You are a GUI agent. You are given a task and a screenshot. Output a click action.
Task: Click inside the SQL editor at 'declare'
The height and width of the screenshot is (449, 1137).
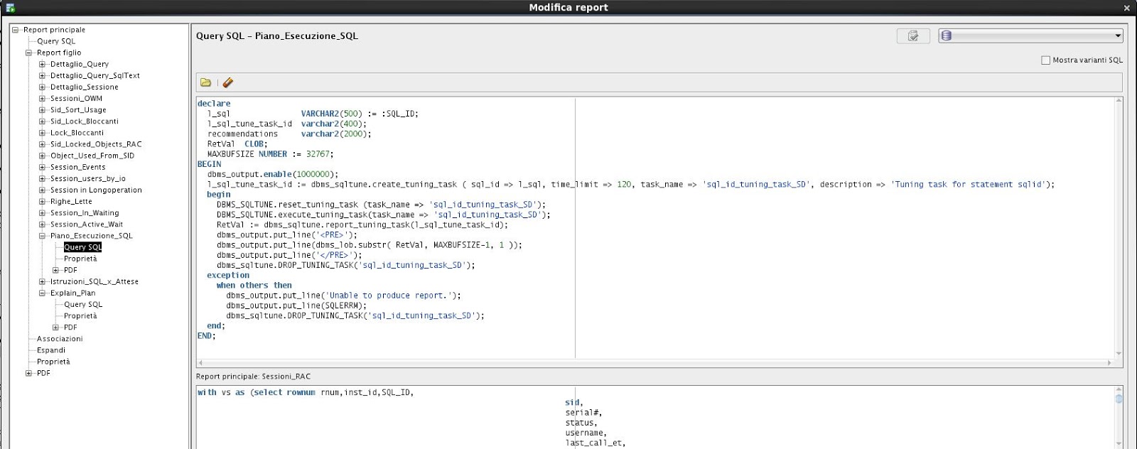click(214, 103)
